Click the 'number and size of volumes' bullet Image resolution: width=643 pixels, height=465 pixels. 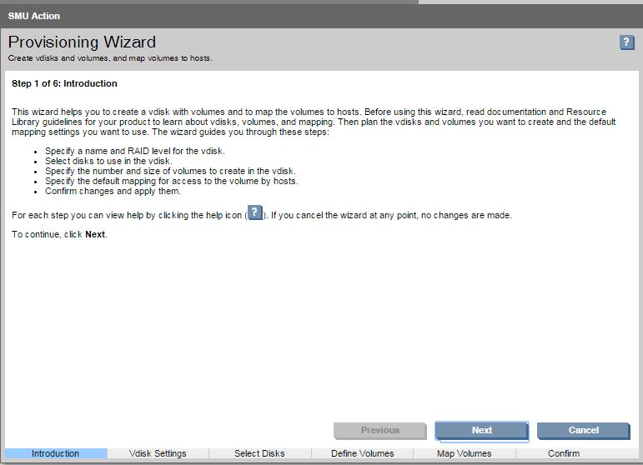pos(163,171)
